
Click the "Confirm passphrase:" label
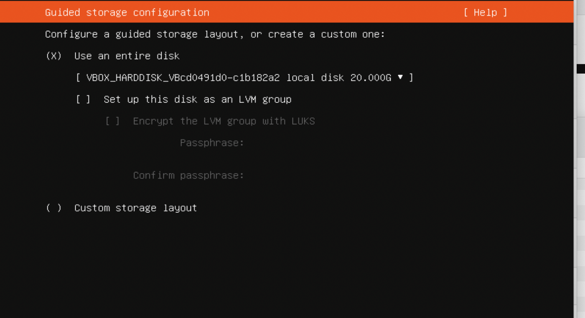tap(188, 175)
